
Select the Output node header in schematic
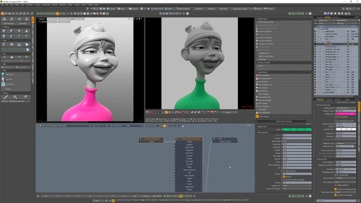point(224,139)
